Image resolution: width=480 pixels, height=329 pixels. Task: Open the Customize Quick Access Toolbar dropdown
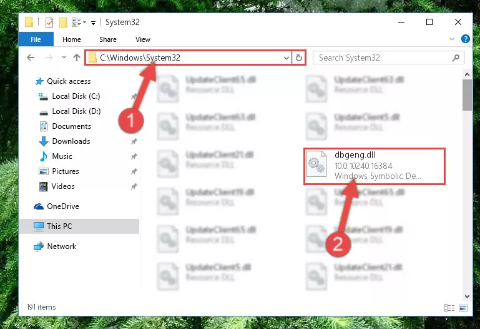coord(94,23)
